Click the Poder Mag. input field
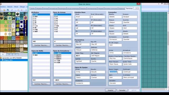 click(x=83, y=56)
